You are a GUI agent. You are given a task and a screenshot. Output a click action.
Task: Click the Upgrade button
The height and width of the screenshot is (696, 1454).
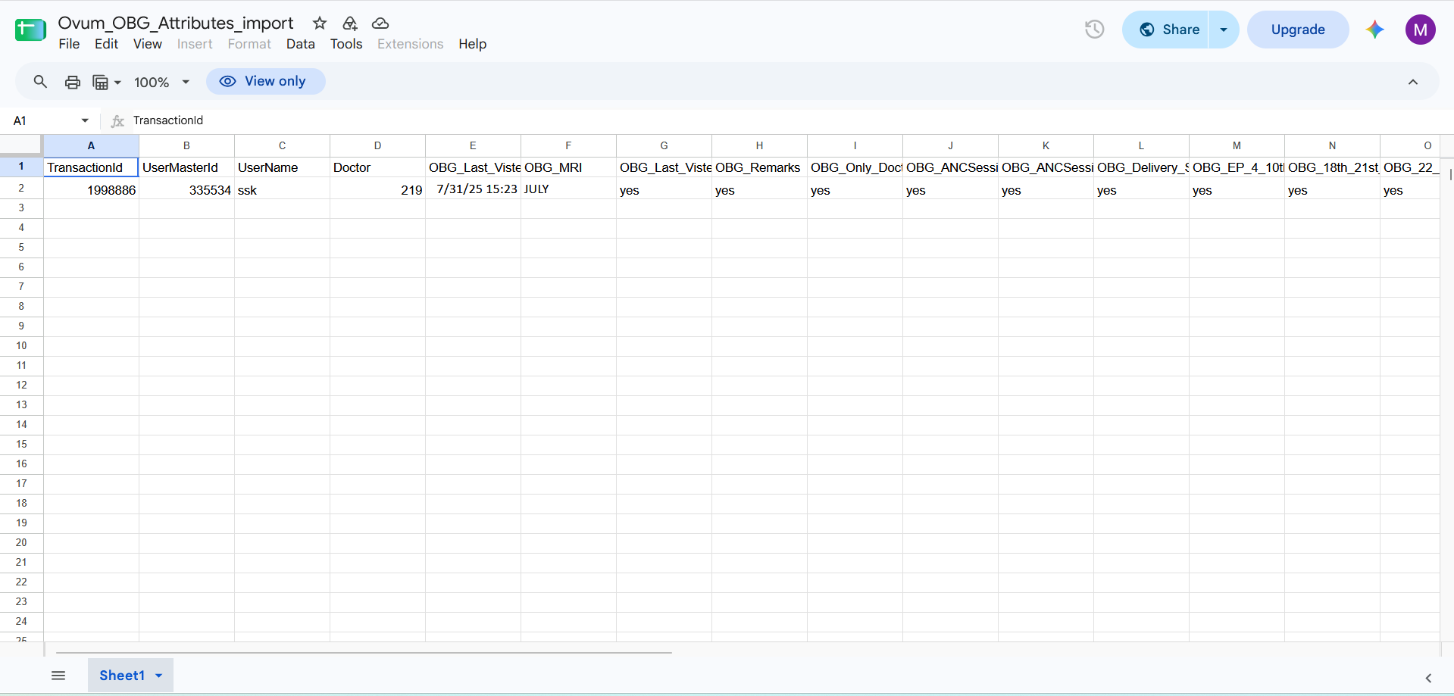point(1298,30)
